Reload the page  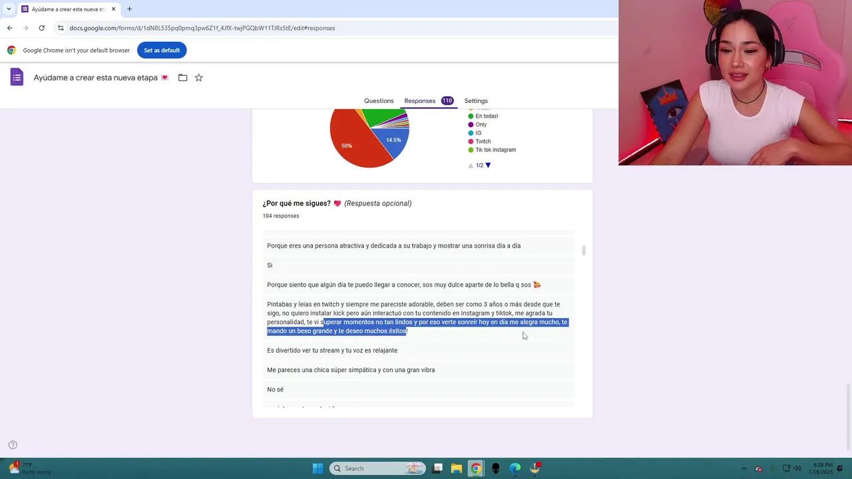point(41,28)
